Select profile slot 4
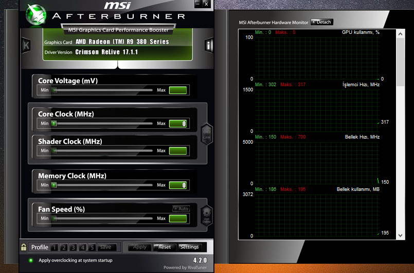 coord(83,247)
